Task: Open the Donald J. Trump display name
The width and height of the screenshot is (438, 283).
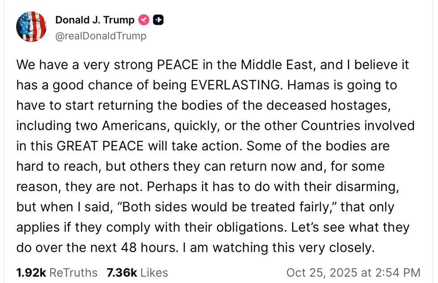Action: [94, 20]
